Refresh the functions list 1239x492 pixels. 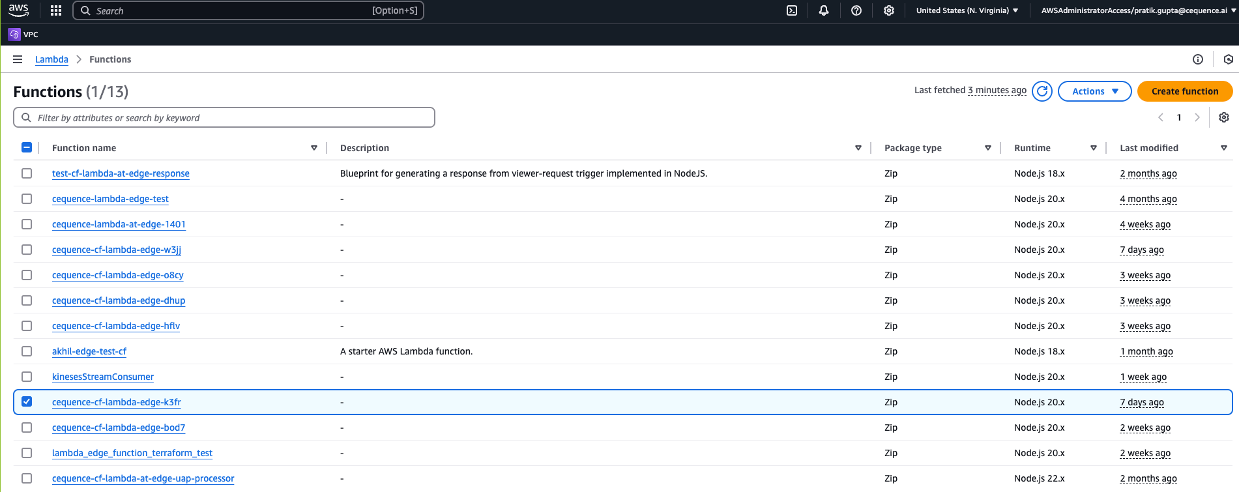(1042, 91)
